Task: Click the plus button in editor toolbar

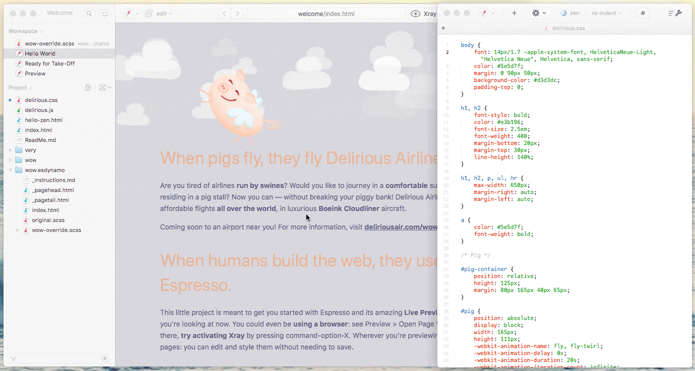Action: click(x=514, y=13)
